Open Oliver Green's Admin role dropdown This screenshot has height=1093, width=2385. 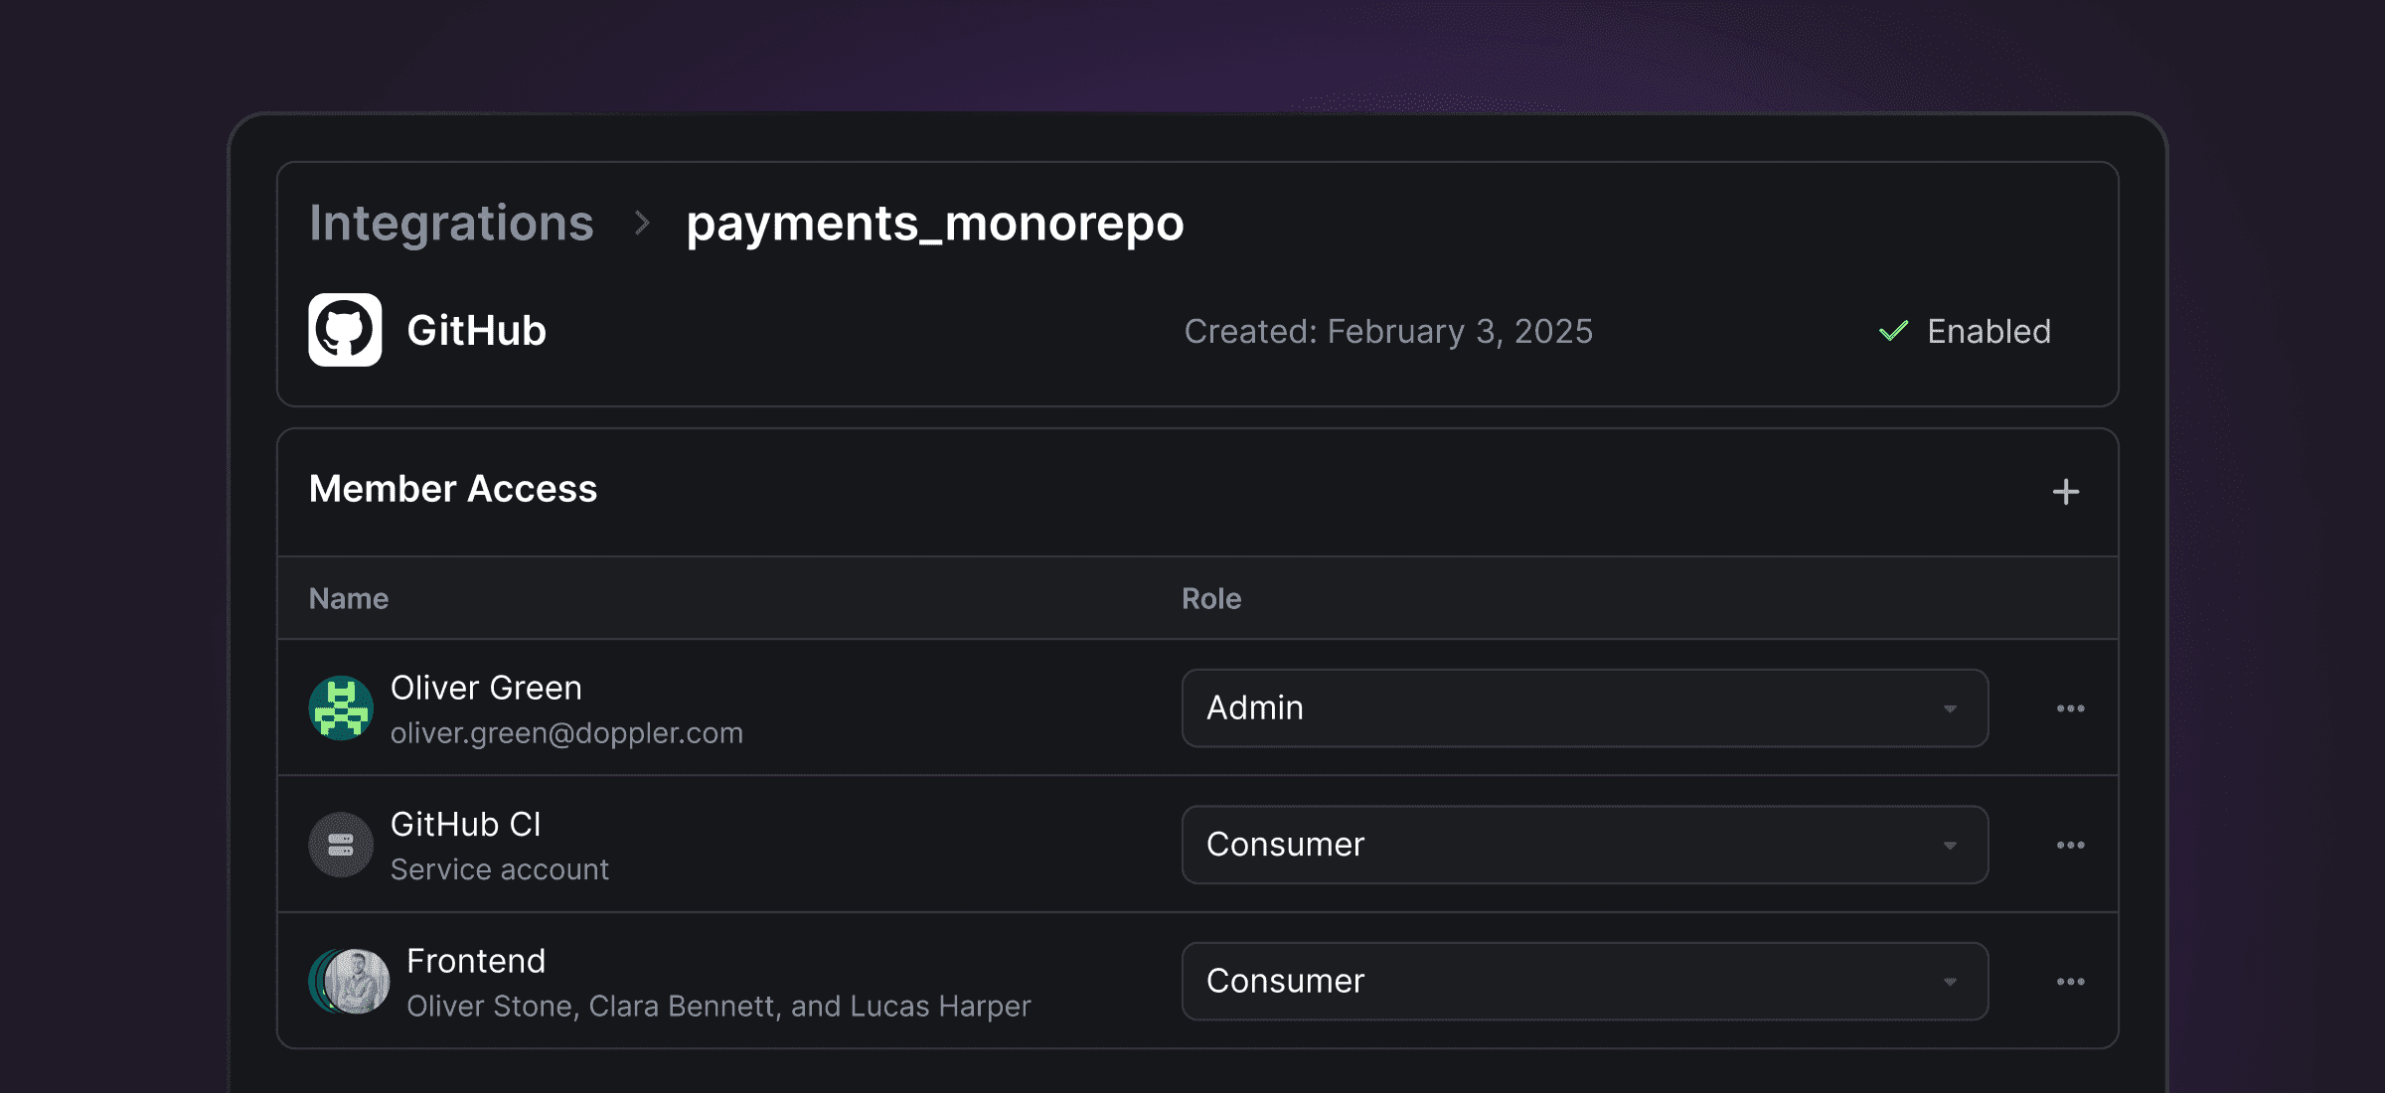pos(1585,708)
